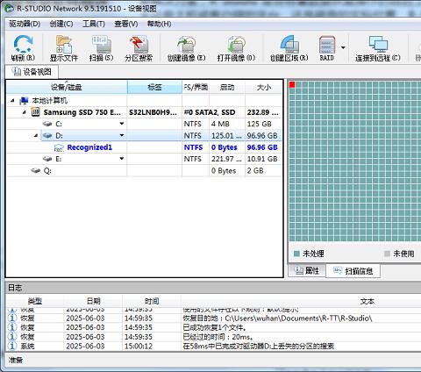Open the Show Files (显示文件) tool
421x372 pixels.
click(x=64, y=48)
